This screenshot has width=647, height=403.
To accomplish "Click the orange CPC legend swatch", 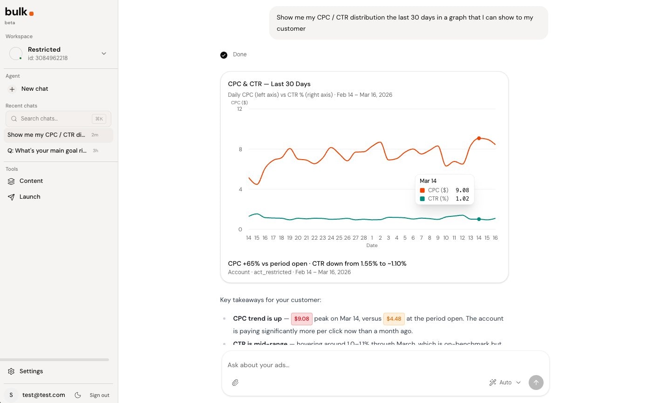I will tap(422, 190).
